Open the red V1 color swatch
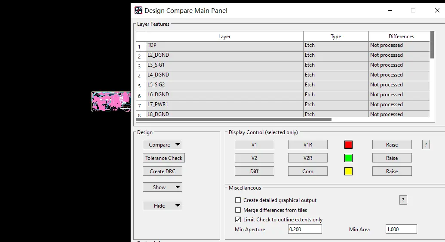Screen dimensions: 445x242 click(348, 144)
